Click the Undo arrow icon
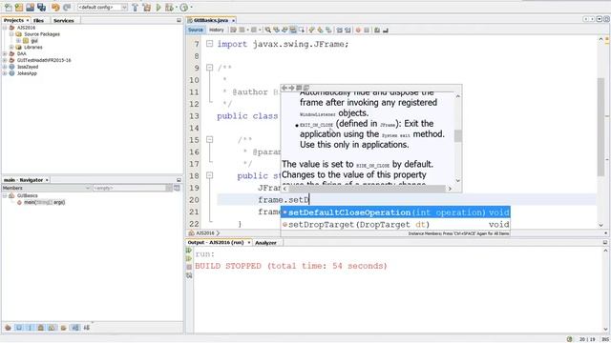 [55, 7]
